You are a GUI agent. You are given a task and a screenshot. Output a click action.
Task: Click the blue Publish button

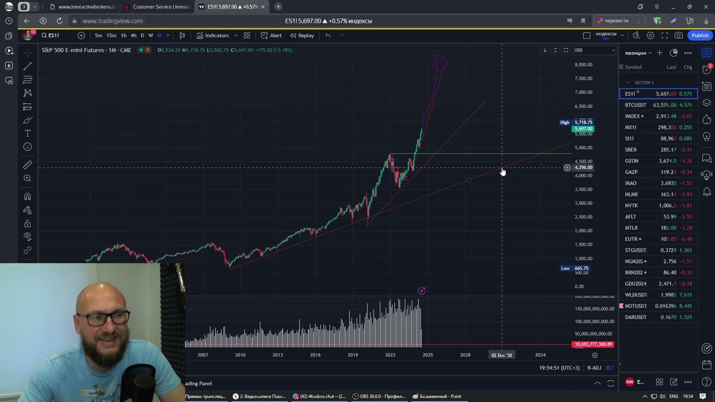(700, 35)
